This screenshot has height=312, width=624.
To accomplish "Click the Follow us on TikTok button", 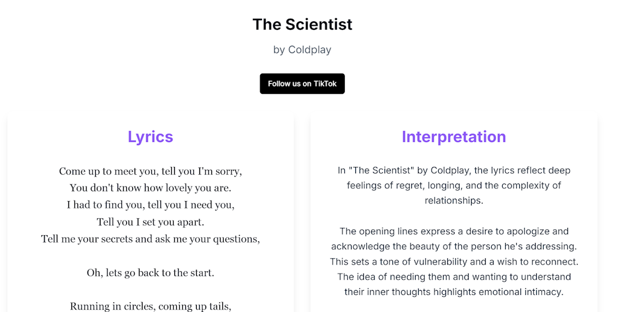I will click(x=302, y=83).
